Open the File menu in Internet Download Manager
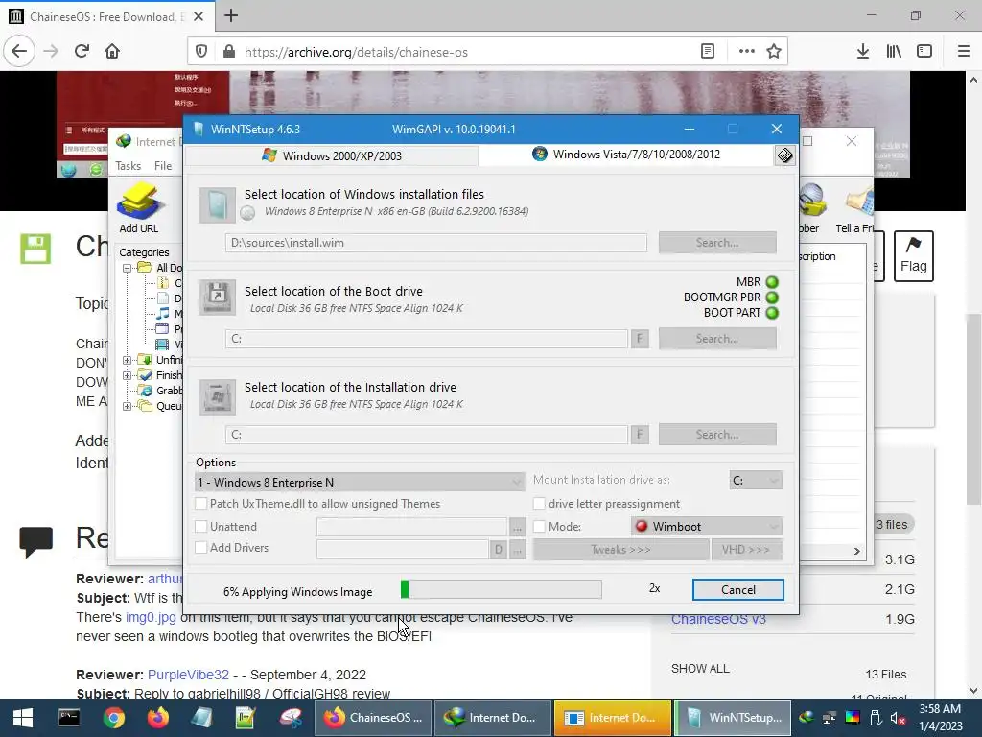 163,165
